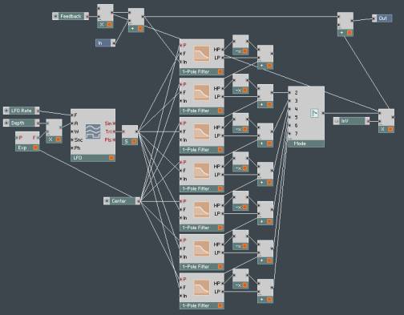Select the multiply module beside the Inv button
Image resolution: width=404 pixels, height=315 pixels.
[386, 121]
